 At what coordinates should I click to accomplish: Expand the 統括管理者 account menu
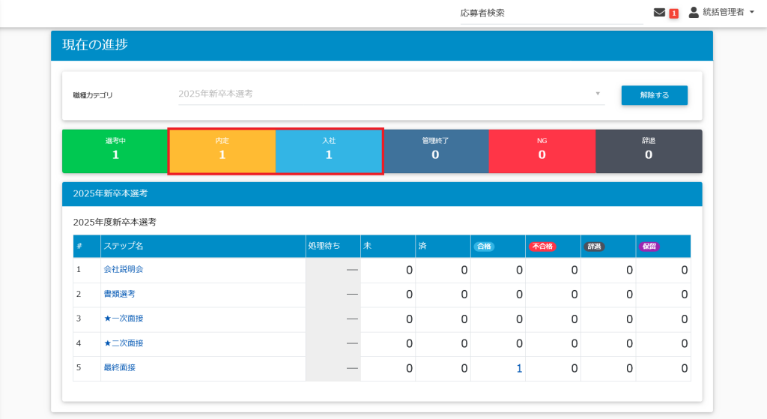pyautogui.click(x=723, y=12)
